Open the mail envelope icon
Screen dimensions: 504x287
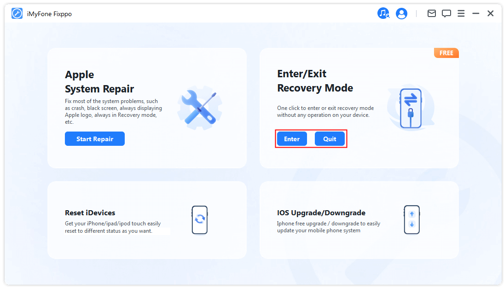[x=431, y=13]
